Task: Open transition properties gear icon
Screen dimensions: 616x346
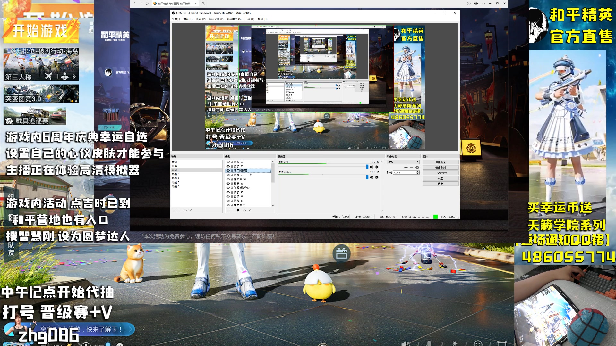Action: click(417, 167)
